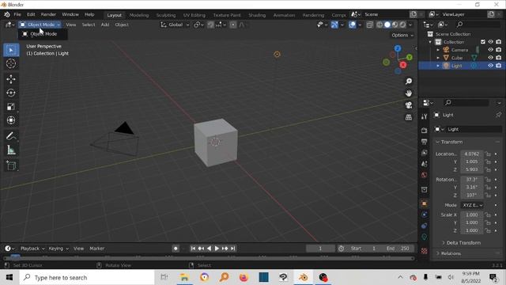The height and width of the screenshot is (285, 506).
Task: Open the Global orientation dropdown
Action: pos(176,25)
